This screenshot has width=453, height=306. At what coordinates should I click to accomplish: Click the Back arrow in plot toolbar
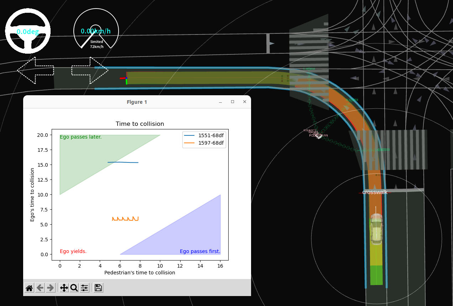tap(40, 288)
